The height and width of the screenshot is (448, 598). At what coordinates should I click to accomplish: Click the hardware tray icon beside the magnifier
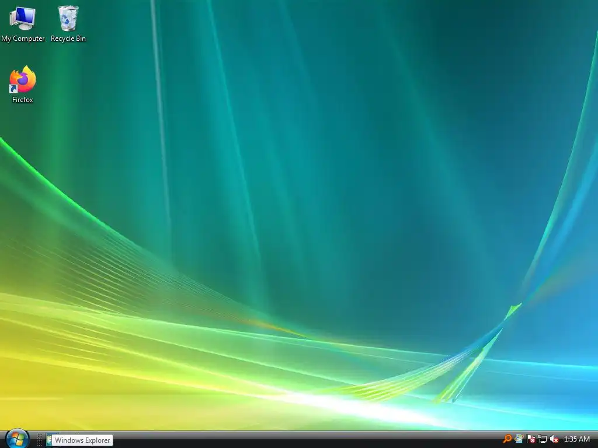click(x=519, y=439)
